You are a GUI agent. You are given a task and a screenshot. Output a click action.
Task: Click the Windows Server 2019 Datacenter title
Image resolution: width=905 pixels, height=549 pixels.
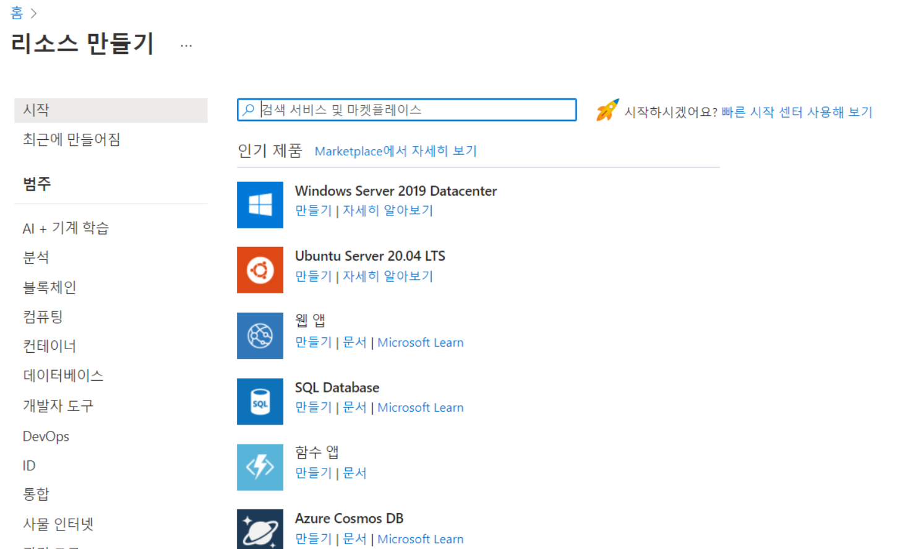click(396, 191)
